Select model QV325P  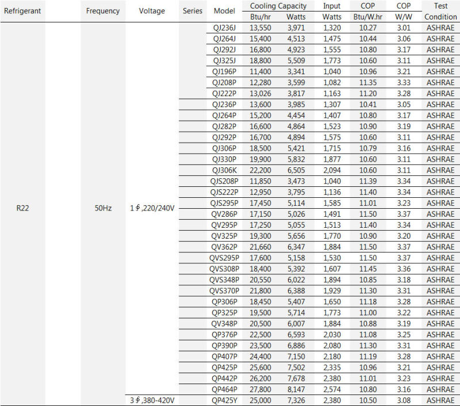[x=224, y=236]
